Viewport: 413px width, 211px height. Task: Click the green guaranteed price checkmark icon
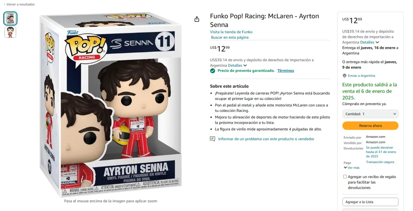[213, 71]
